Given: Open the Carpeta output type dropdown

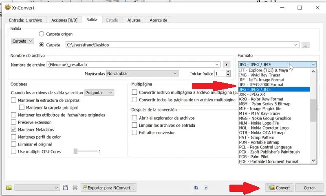Looking at the screenshot, I should [22, 41].
